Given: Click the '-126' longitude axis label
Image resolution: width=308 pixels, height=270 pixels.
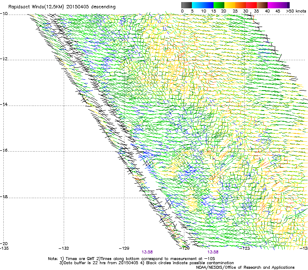Looking at the screenshot, I should point(185,248).
